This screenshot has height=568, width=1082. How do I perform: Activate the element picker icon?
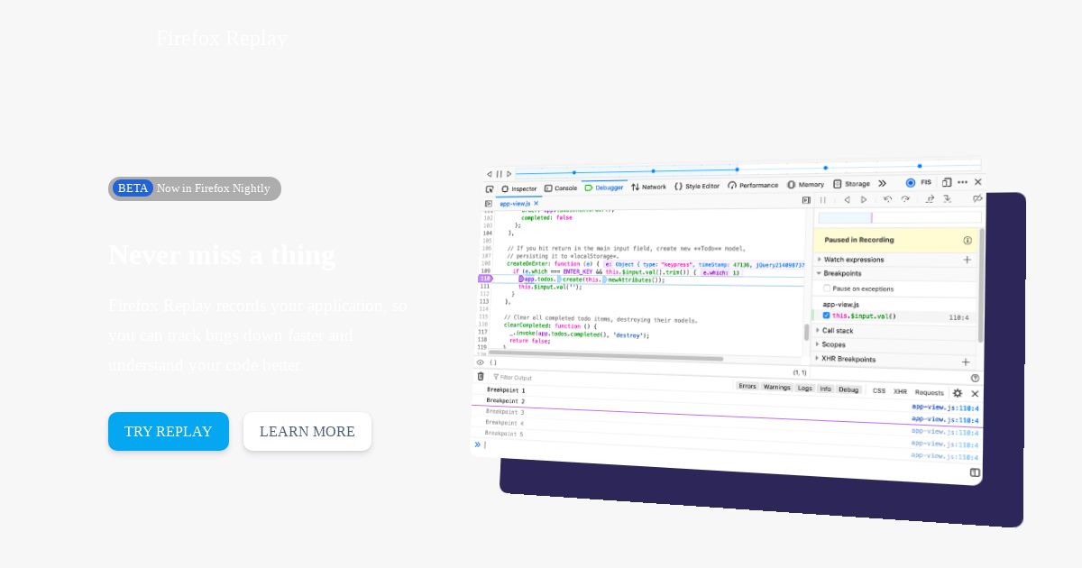point(490,189)
